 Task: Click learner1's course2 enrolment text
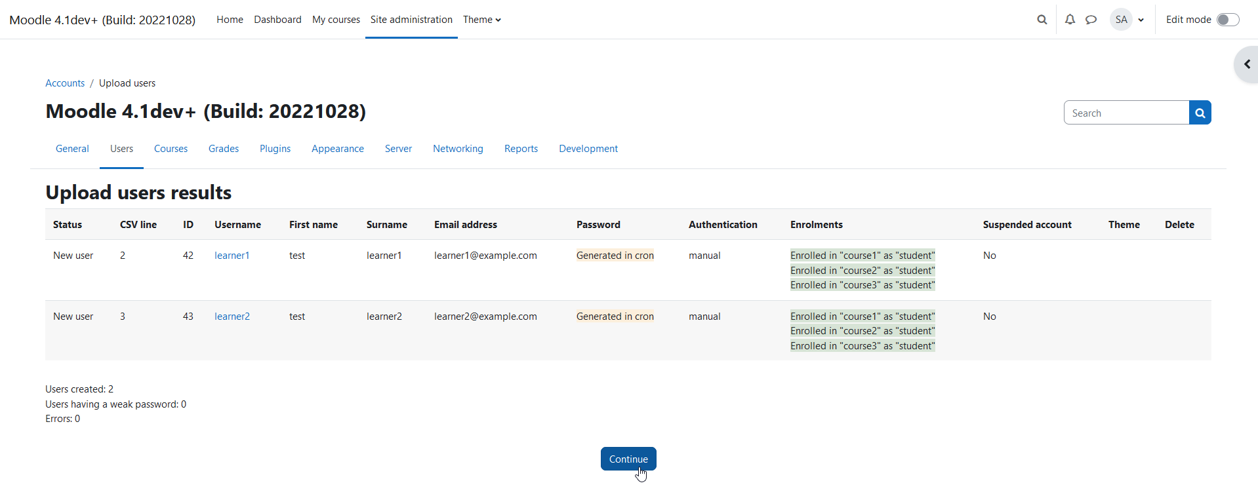tap(862, 271)
